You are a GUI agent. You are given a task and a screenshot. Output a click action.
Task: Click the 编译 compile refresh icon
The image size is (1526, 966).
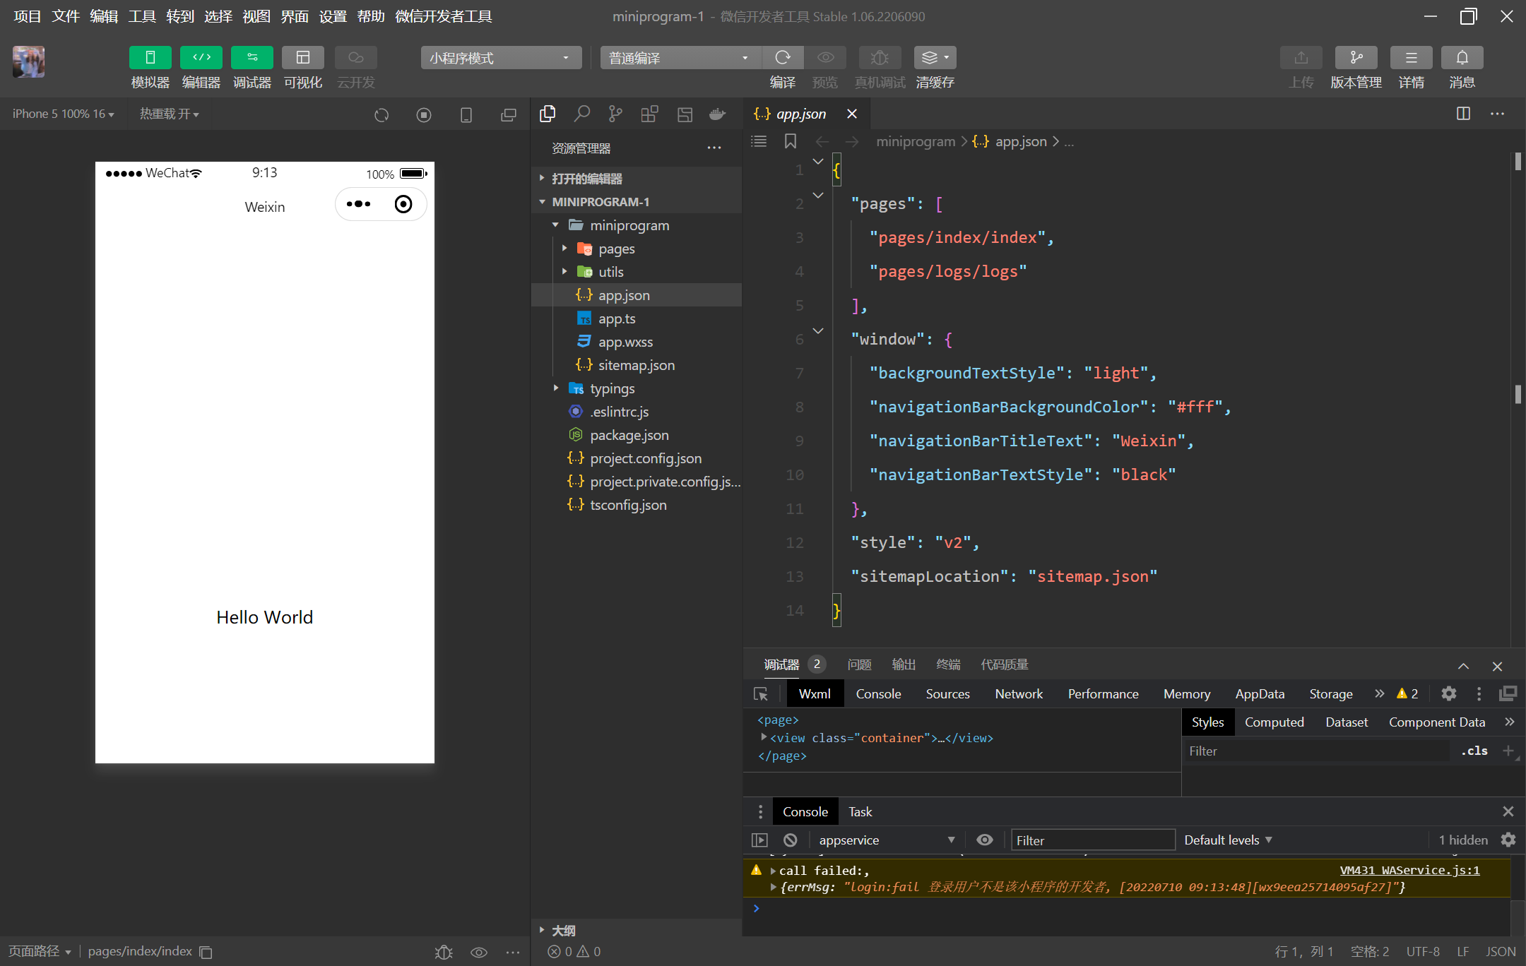pos(782,57)
